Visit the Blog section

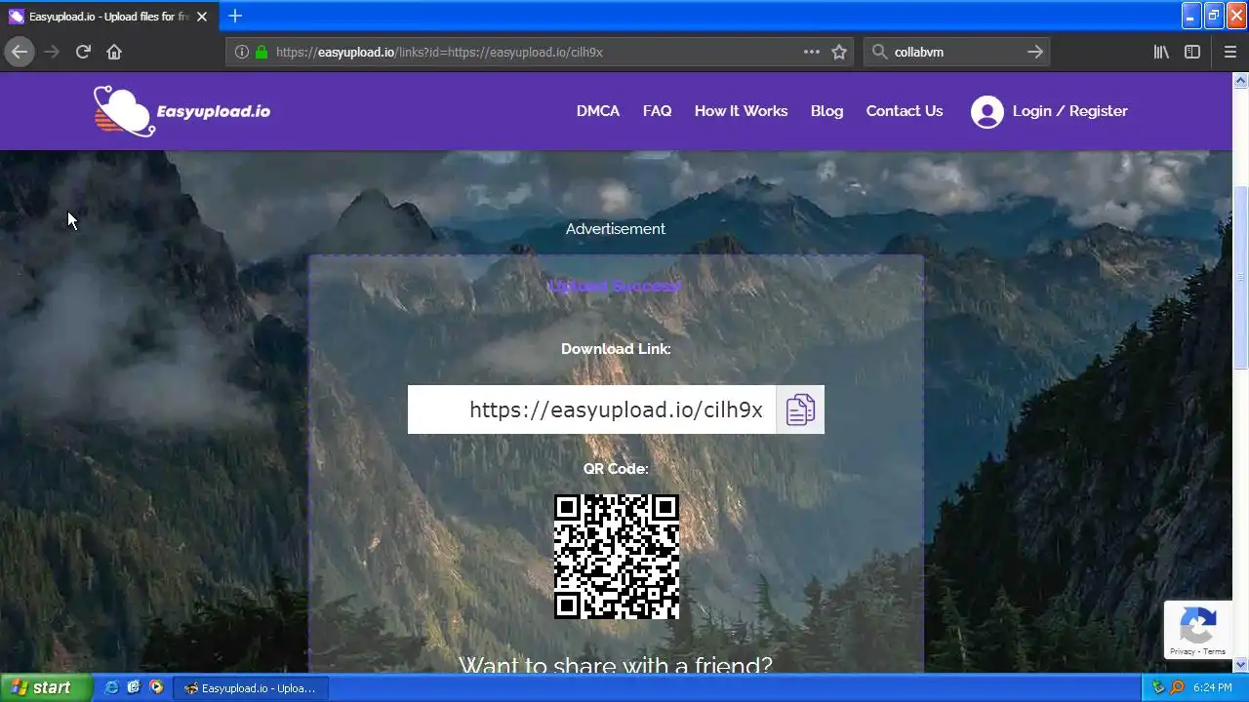pos(826,111)
